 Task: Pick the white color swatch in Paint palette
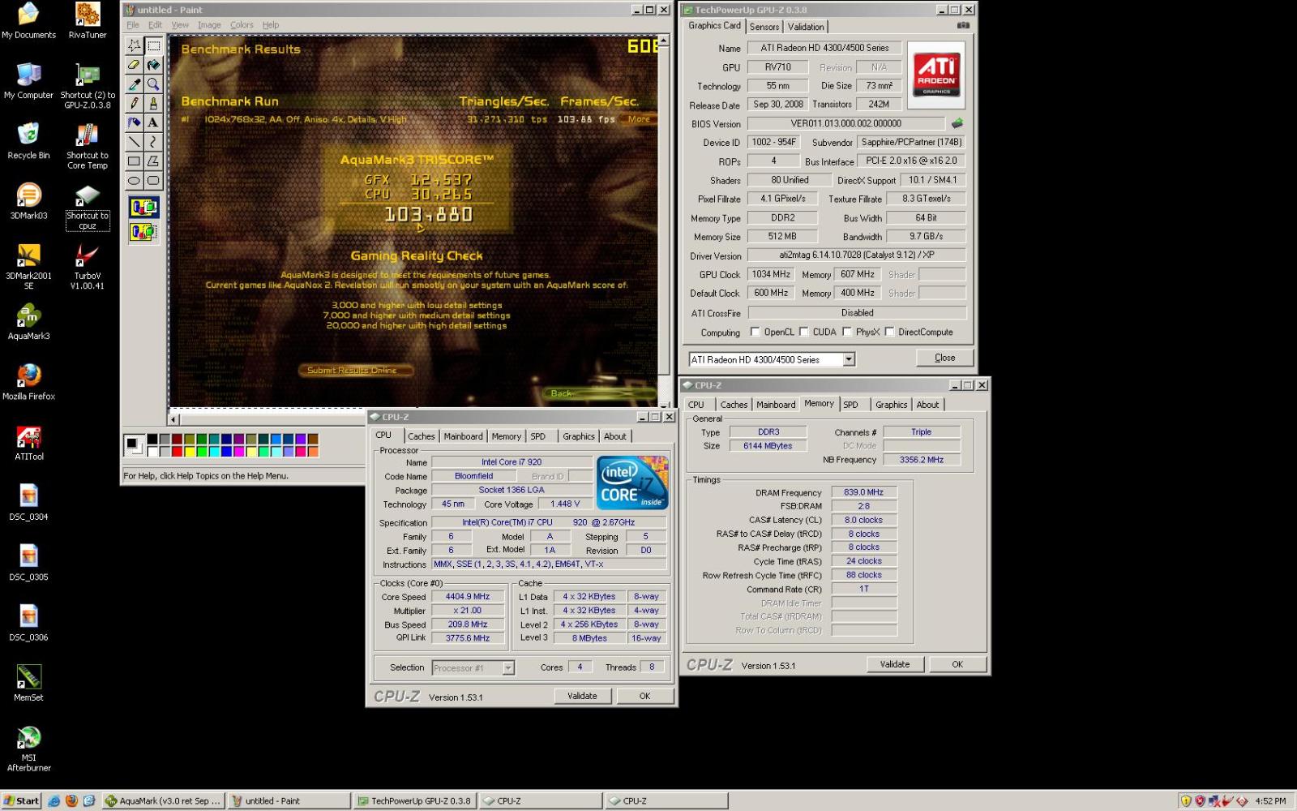click(152, 452)
